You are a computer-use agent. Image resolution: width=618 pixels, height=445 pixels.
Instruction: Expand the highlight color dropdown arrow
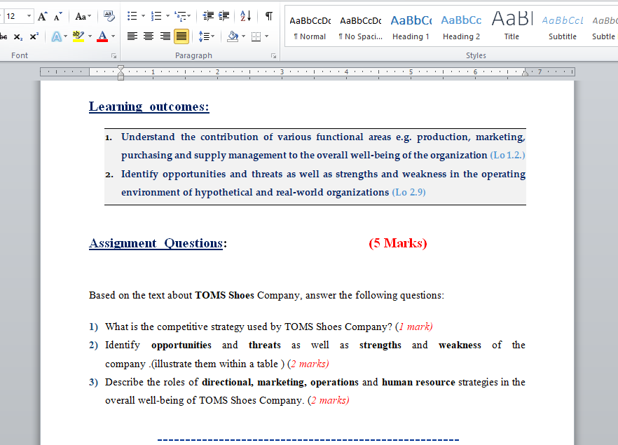coord(90,36)
